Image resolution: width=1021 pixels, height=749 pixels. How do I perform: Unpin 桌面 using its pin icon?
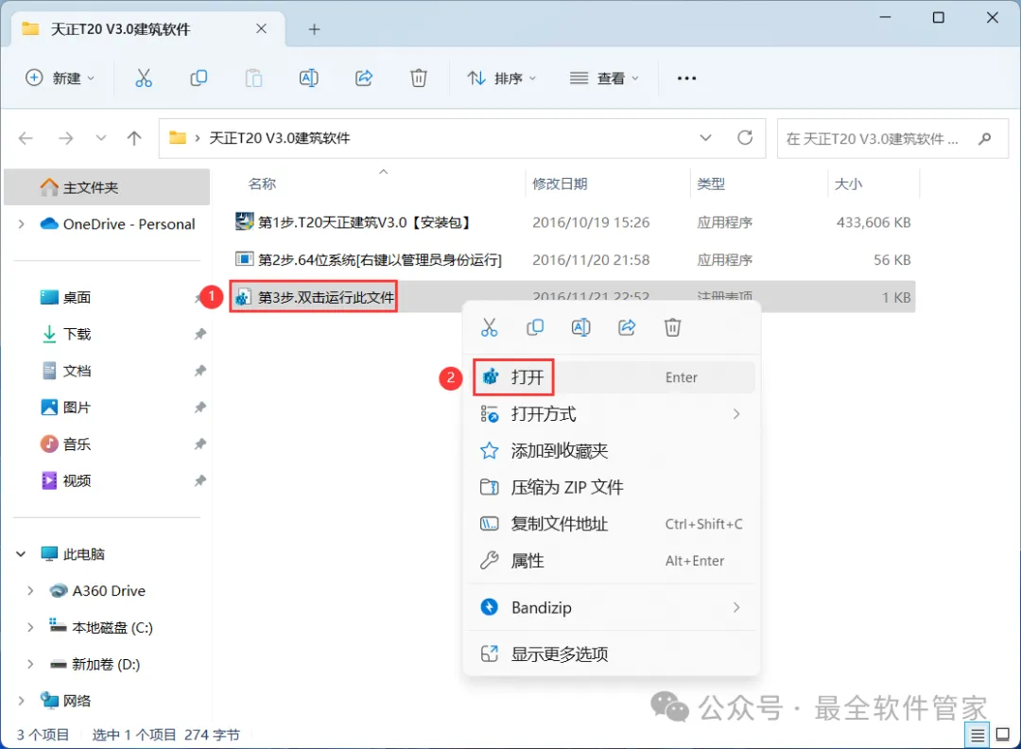click(199, 298)
